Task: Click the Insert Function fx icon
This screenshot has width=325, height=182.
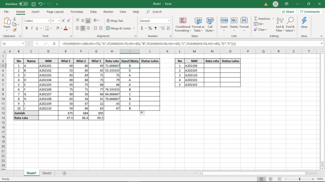Action: [54, 44]
